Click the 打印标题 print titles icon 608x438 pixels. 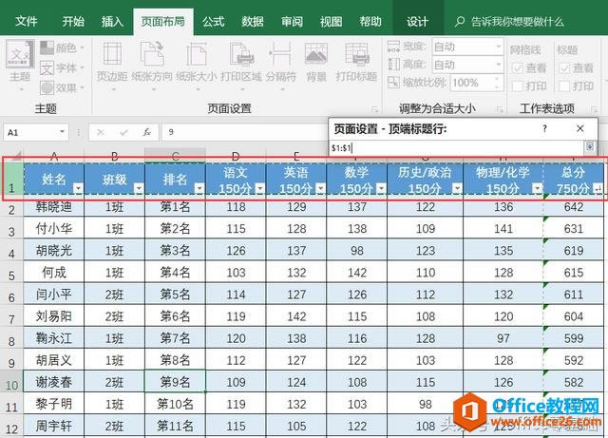coord(357,62)
